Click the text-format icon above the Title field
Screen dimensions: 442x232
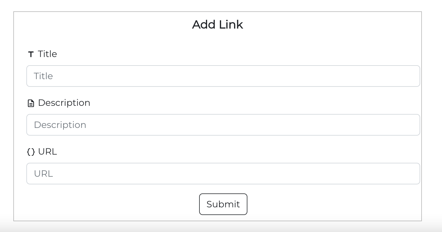(x=31, y=54)
